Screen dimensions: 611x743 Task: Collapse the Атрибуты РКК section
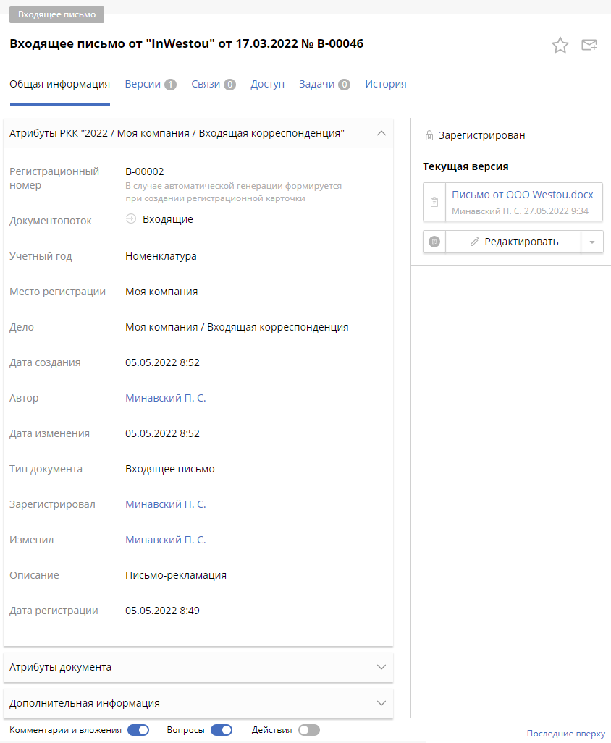point(382,133)
